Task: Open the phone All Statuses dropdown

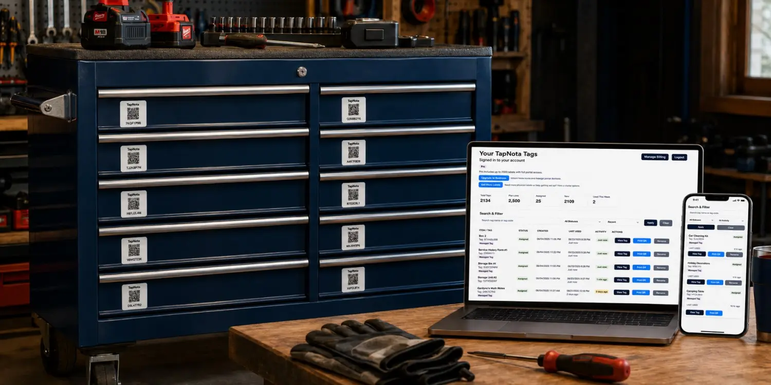Action: tap(701, 220)
